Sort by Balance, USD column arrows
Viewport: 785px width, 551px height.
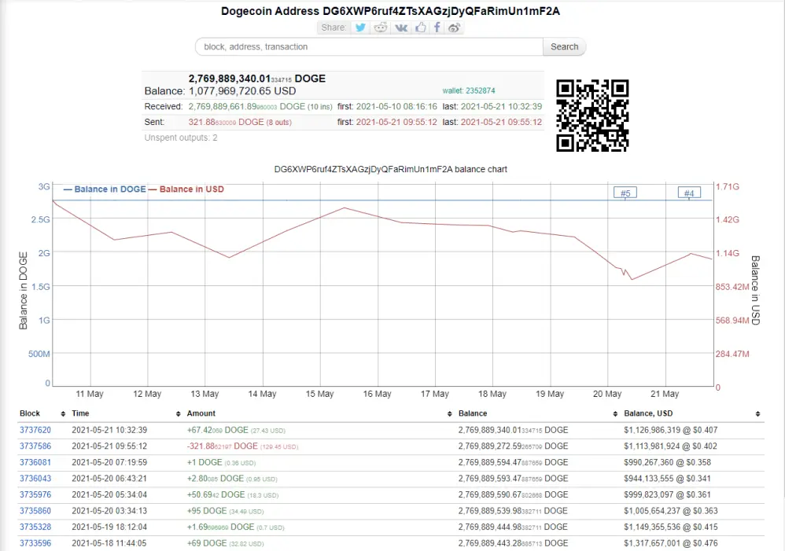pos(758,414)
